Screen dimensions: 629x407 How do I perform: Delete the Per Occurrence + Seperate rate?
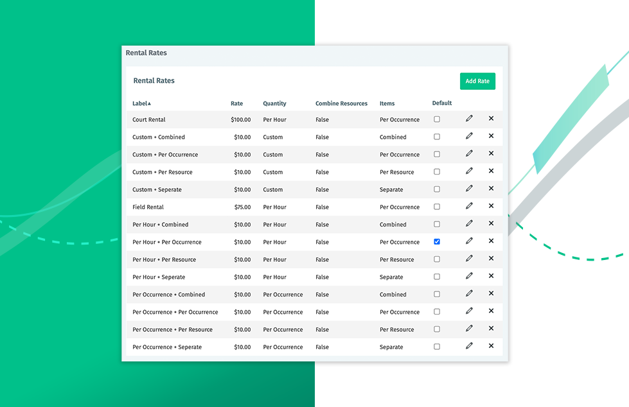pyautogui.click(x=491, y=346)
